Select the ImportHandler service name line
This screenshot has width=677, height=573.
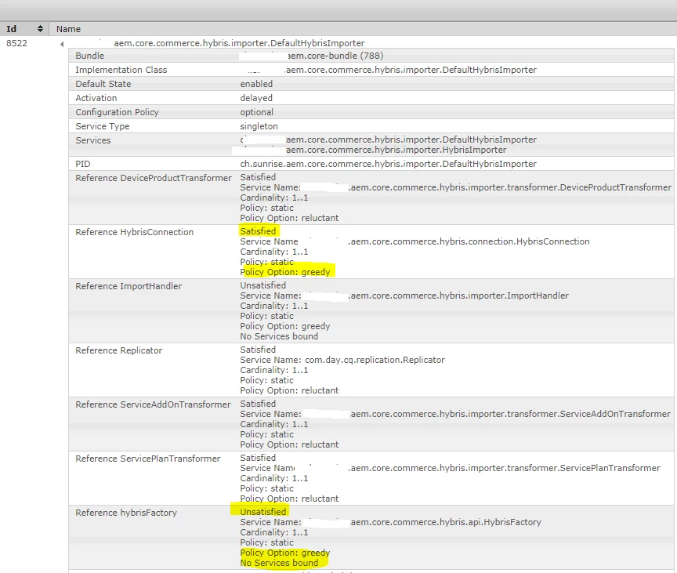[404, 296]
